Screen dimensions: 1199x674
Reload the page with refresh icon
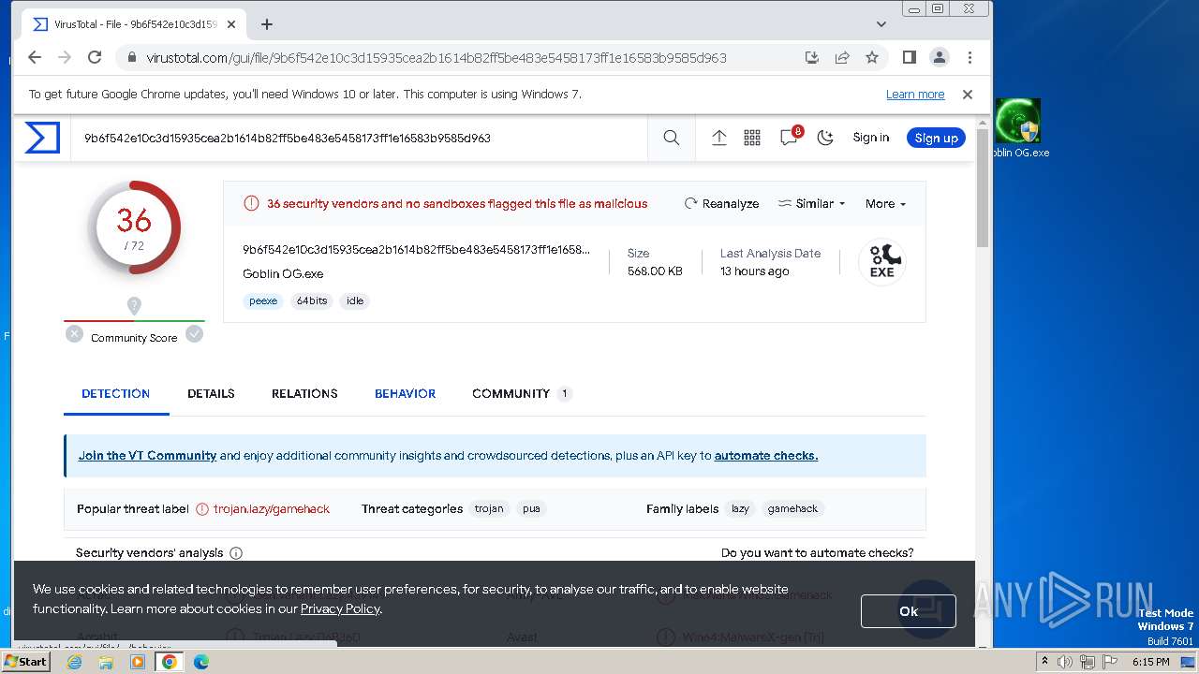95,57
